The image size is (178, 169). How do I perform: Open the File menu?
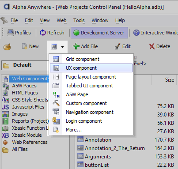coord(14,20)
